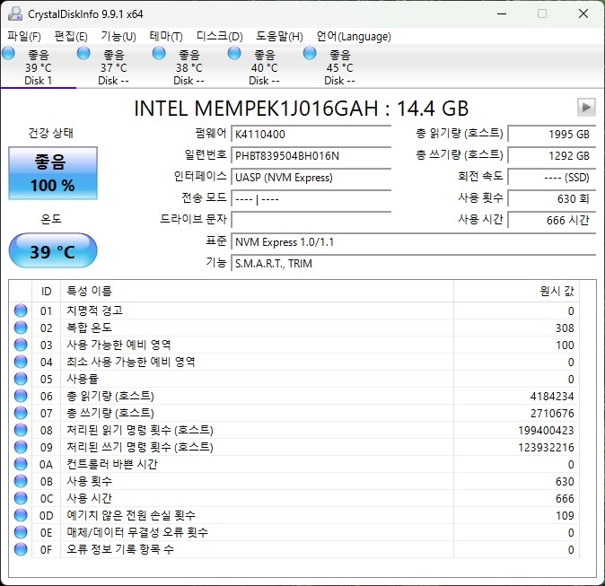Viewport: 605px width, 586px height.
Task: Switch to the disk tab showing 37 °C
Action: 113,67
